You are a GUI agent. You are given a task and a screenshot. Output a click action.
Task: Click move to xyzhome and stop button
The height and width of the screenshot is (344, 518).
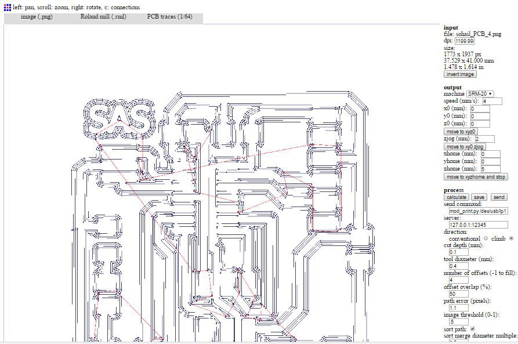pos(476,177)
